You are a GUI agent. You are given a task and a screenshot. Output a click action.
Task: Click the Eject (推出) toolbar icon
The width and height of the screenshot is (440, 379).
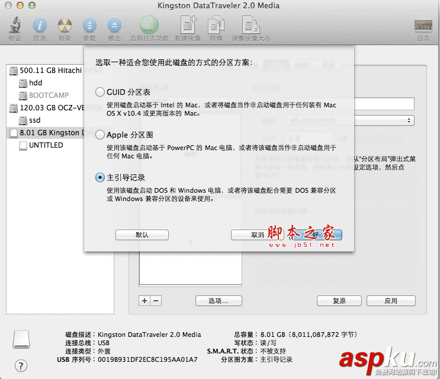[114, 26]
